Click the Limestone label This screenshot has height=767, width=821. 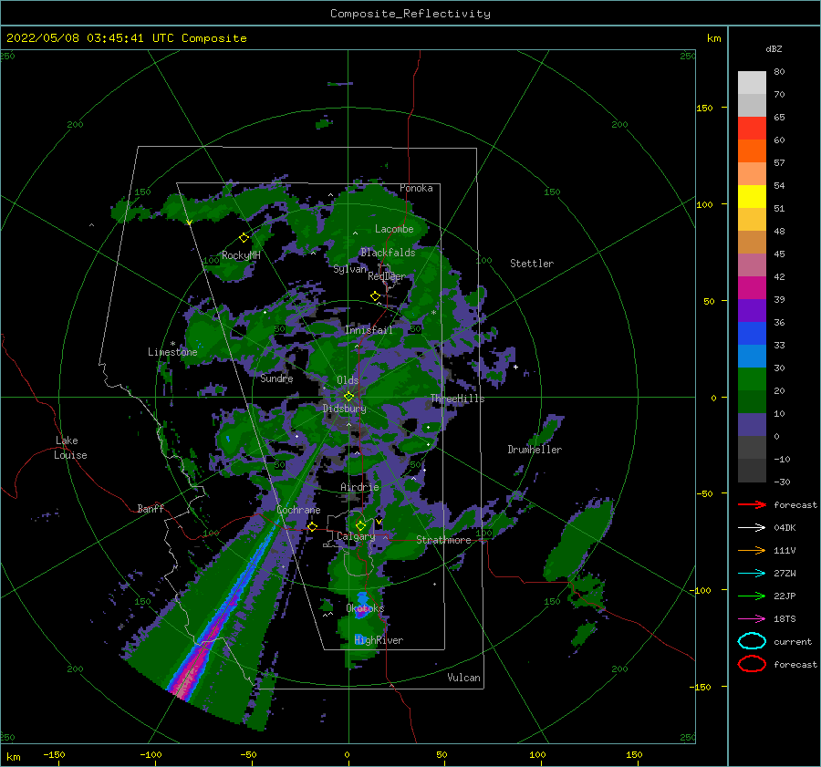172,352
